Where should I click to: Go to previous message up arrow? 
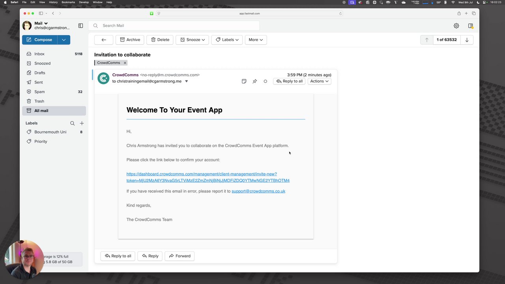[426, 40]
